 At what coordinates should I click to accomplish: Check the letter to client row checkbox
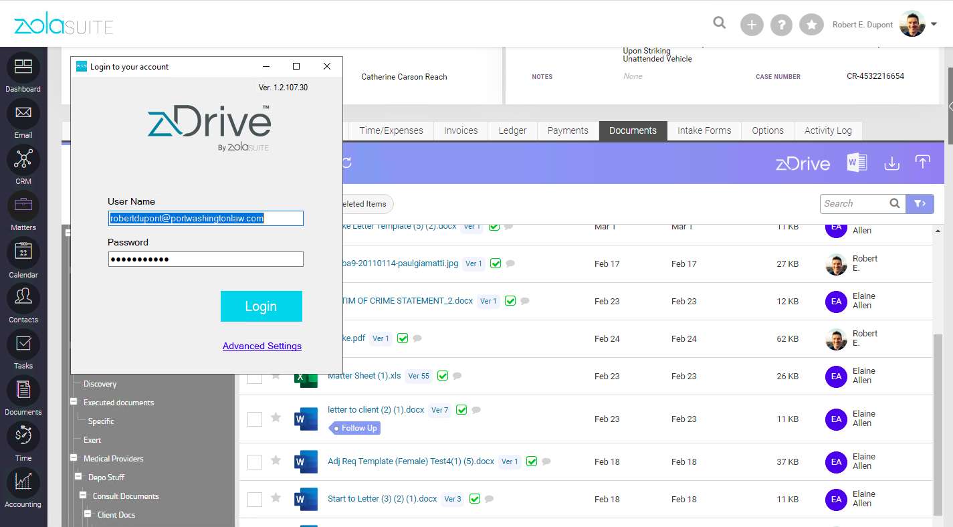click(x=255, y=419)
